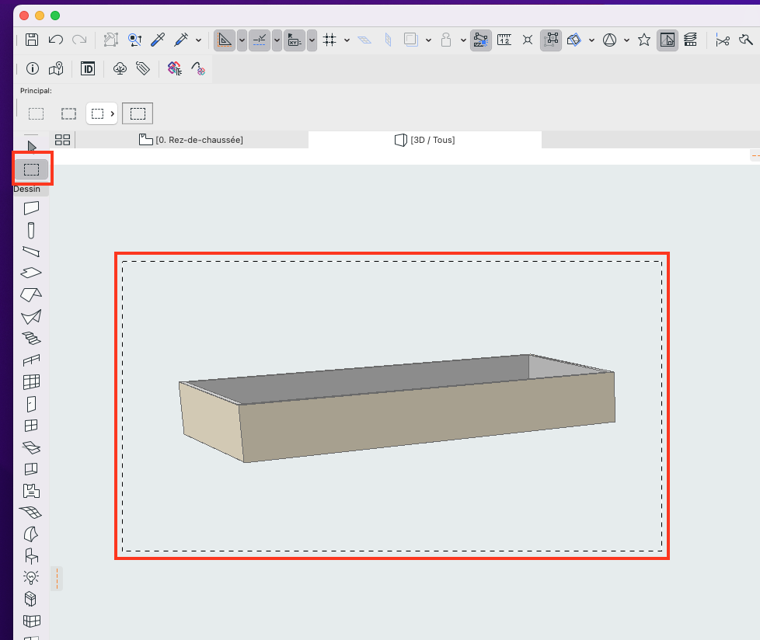Click the Save button
The image size is (760, 640).
click(32, 40)
